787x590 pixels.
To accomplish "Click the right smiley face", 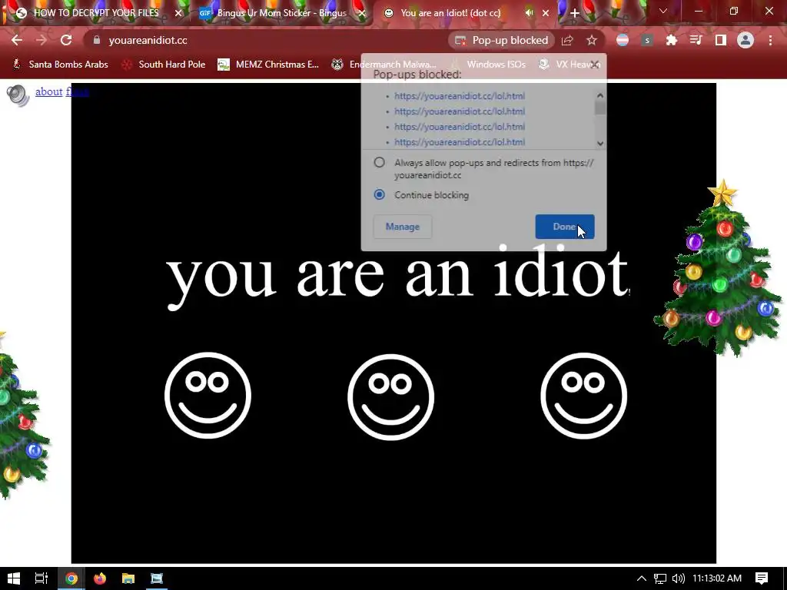I will 584,396.
